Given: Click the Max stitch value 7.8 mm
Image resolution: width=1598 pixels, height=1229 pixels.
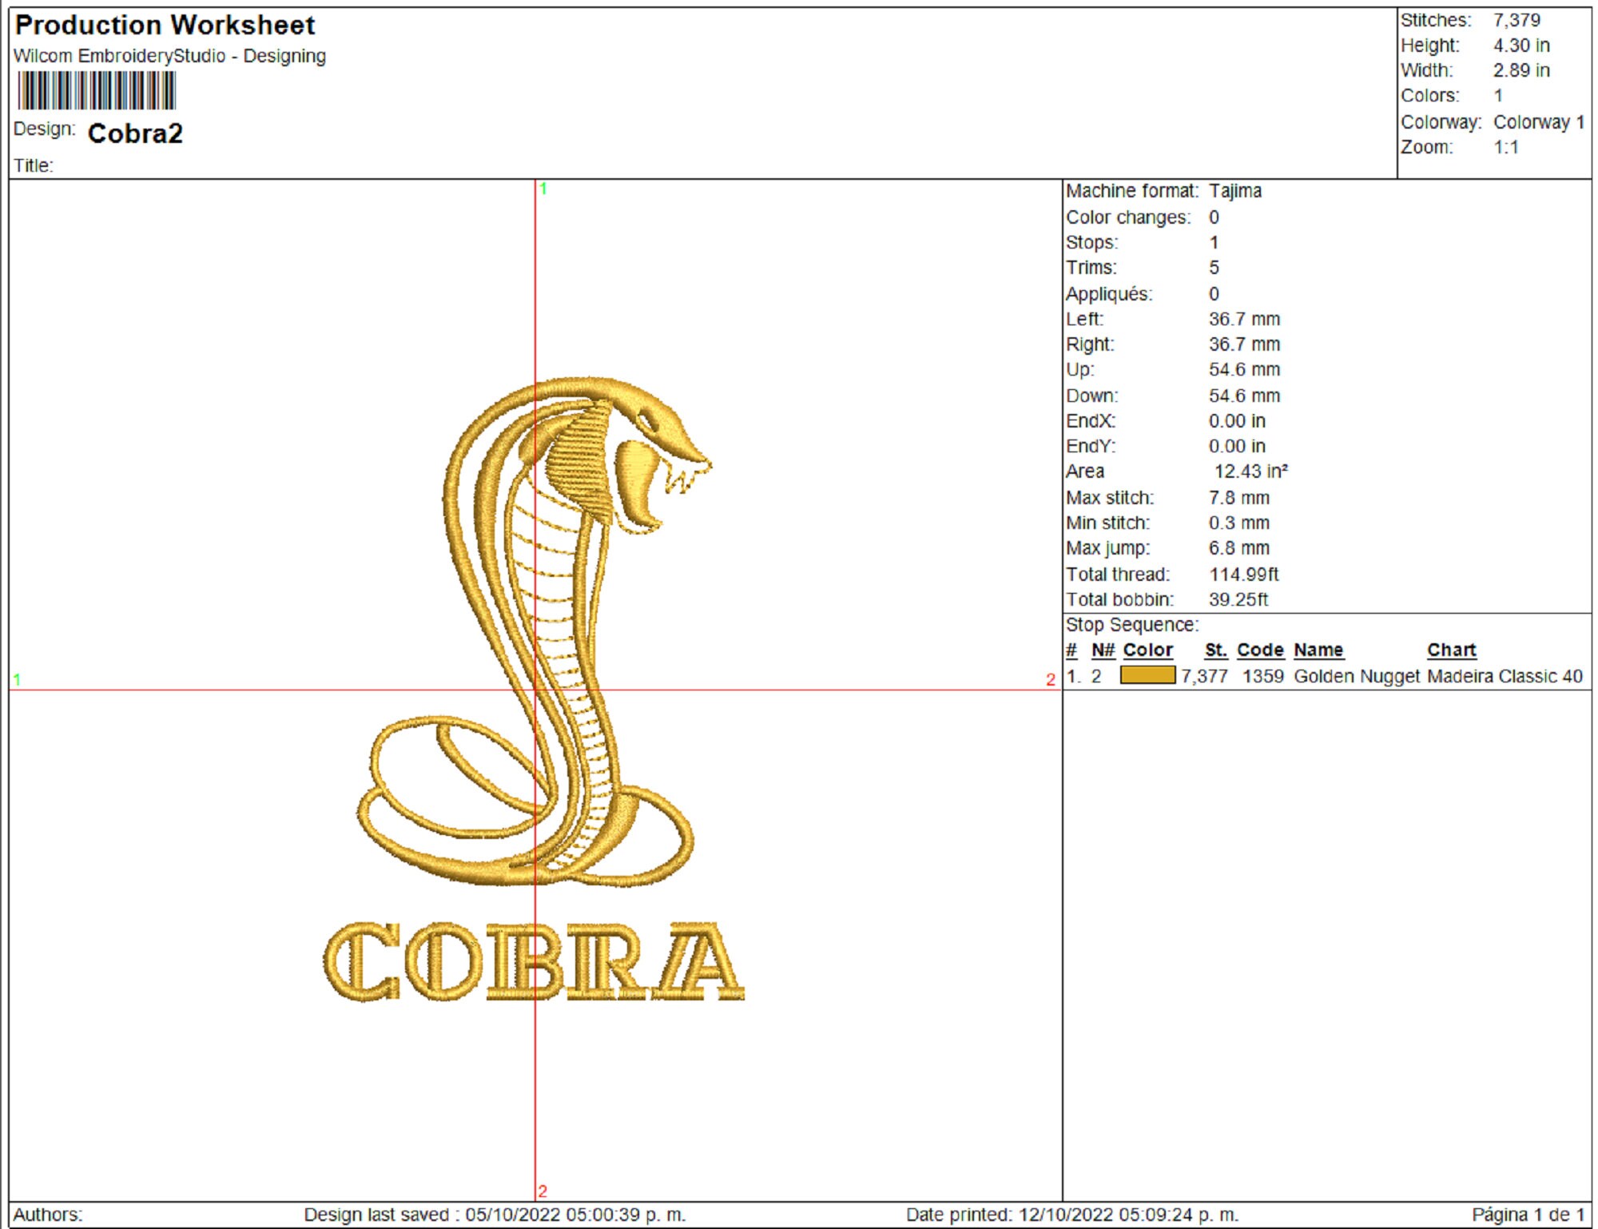Looking at the screenshot, I should coord(1238,498).
